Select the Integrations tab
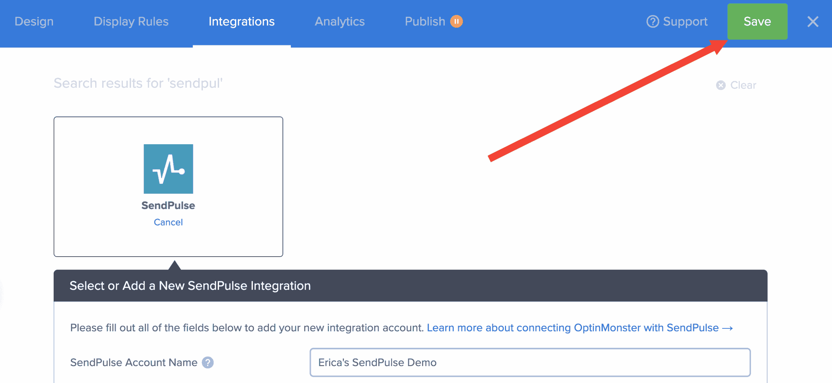This screenshot has height=383, width=832. click(241, 21)
